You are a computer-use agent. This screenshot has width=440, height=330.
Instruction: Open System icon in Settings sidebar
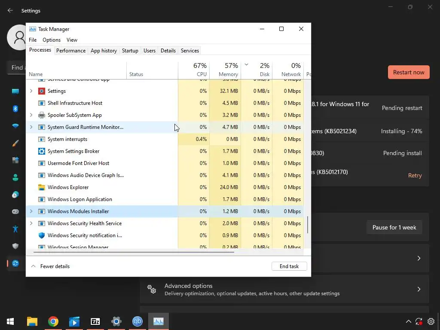click(x=15, y=92)
